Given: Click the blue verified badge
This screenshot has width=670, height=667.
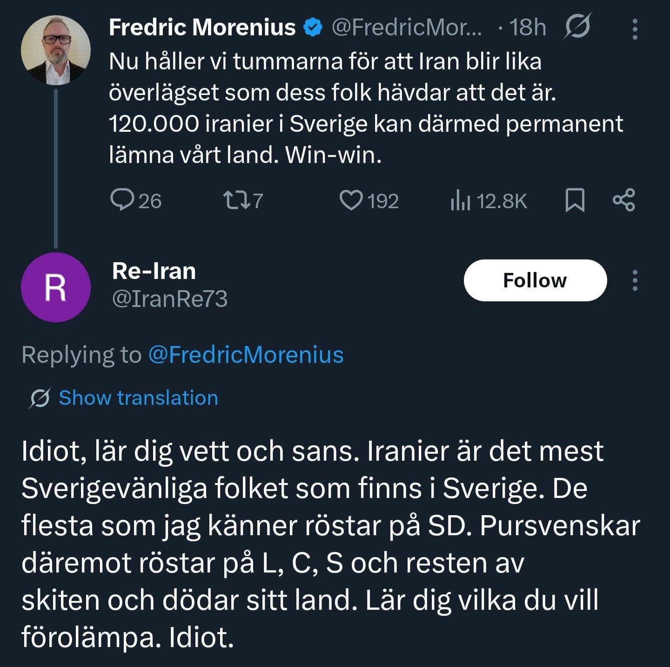Looking at the screenshot, I should 313,27.
